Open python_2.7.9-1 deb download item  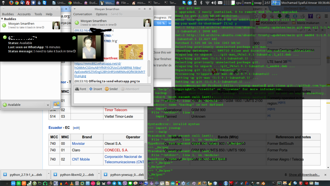(x=24, y=175)
